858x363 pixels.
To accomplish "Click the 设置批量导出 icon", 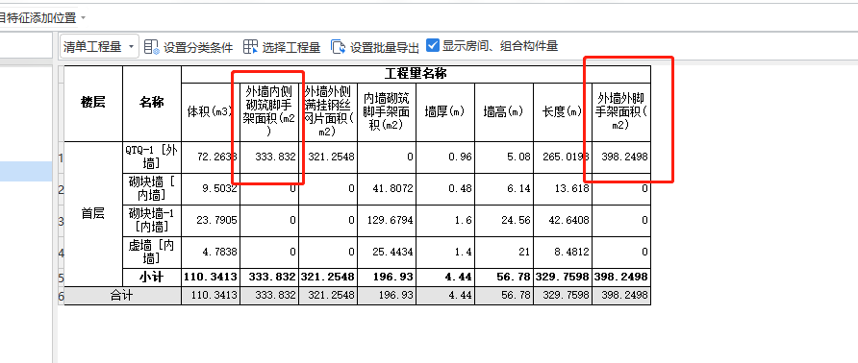I will pyautogui.click(x=339, y=47).
